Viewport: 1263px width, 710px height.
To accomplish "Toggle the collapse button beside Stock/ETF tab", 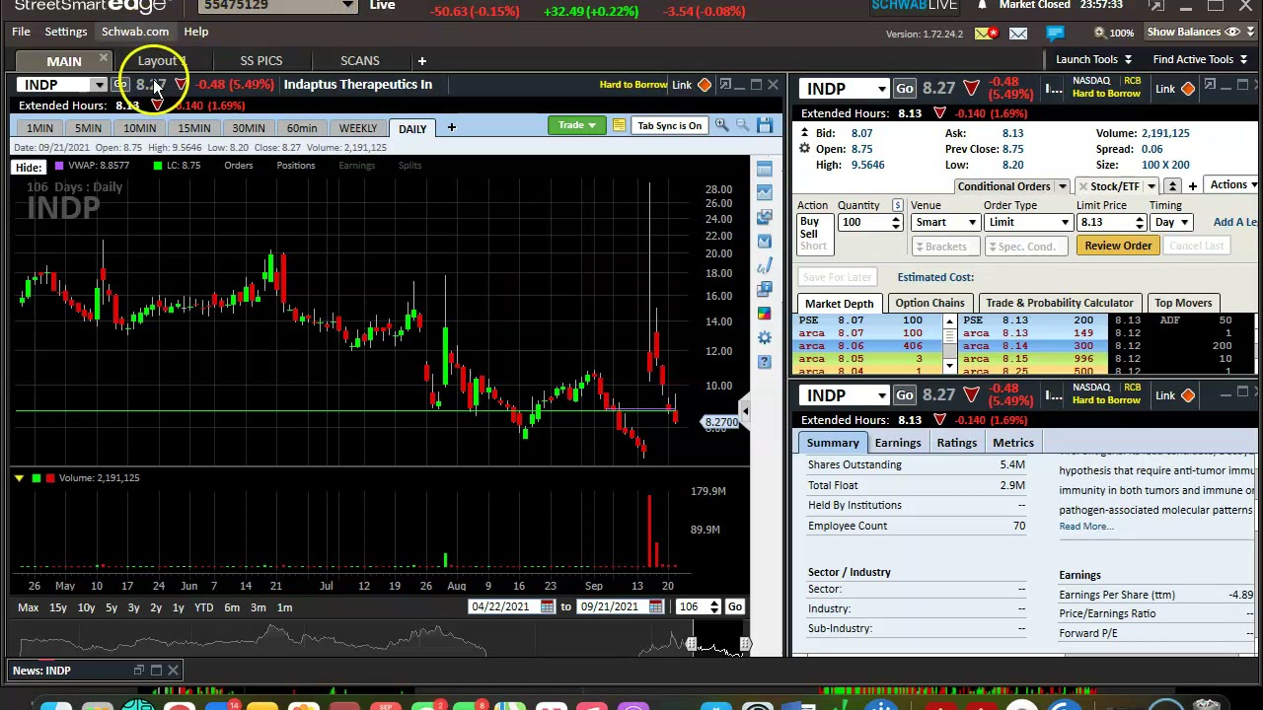I will coord(1172,186).
